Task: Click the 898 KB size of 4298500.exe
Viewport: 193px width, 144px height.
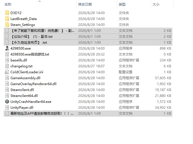Action: click(165, 48)
